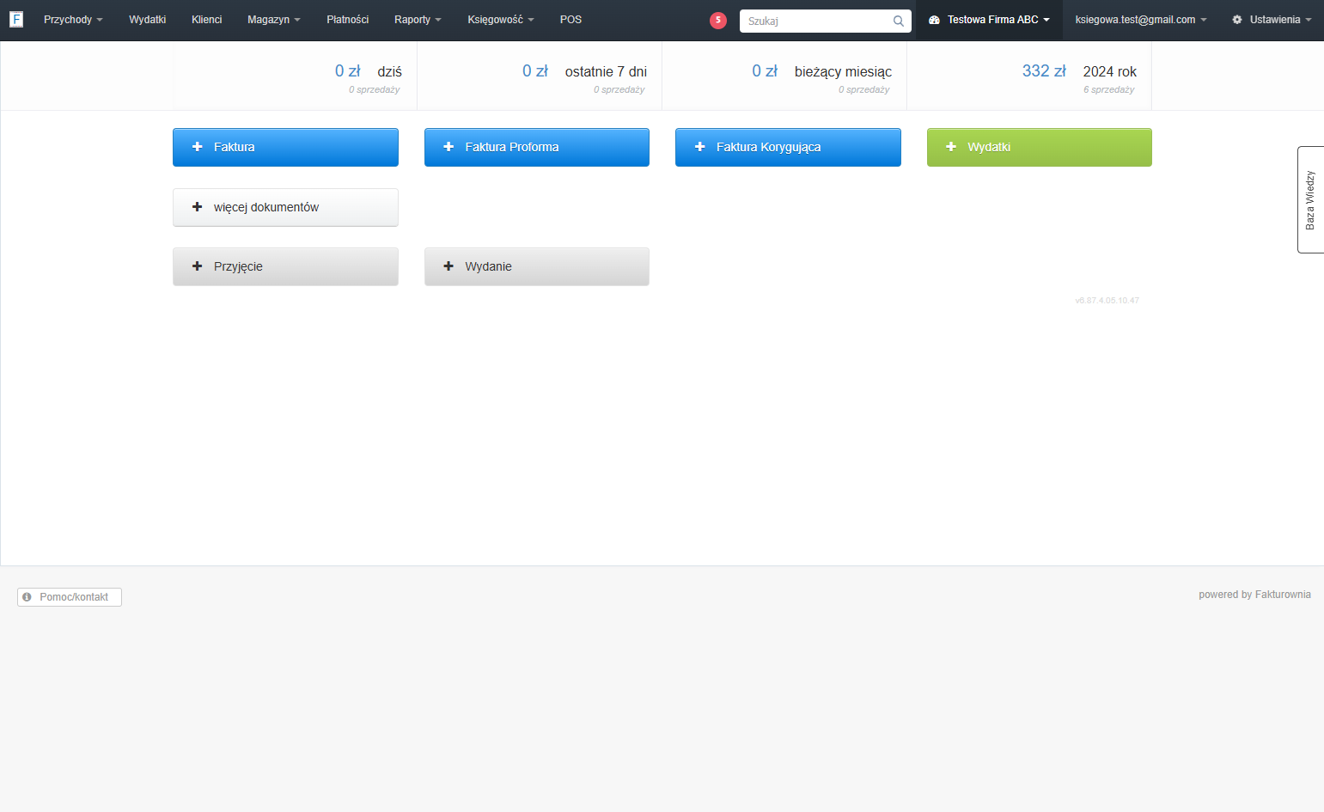Open the Płatności menu item
This screenshot has height=812, width=1324.
click(348, 20)
